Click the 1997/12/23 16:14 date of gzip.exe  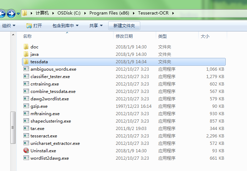[x=133, y=106]
